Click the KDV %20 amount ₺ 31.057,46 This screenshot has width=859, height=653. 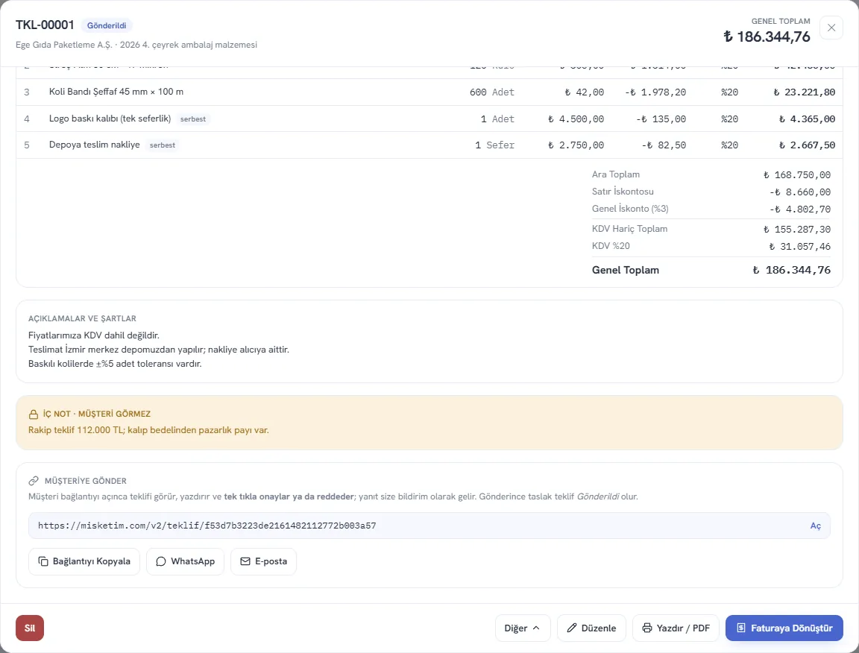point(799,247)
